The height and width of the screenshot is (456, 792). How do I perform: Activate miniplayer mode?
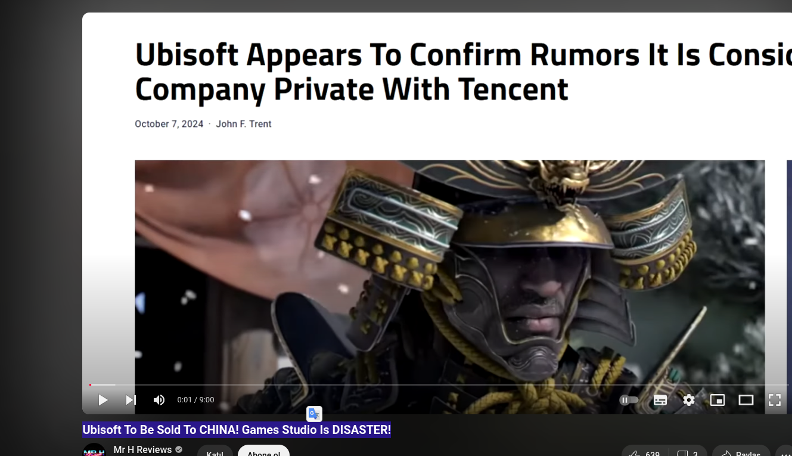click(718, 400)
